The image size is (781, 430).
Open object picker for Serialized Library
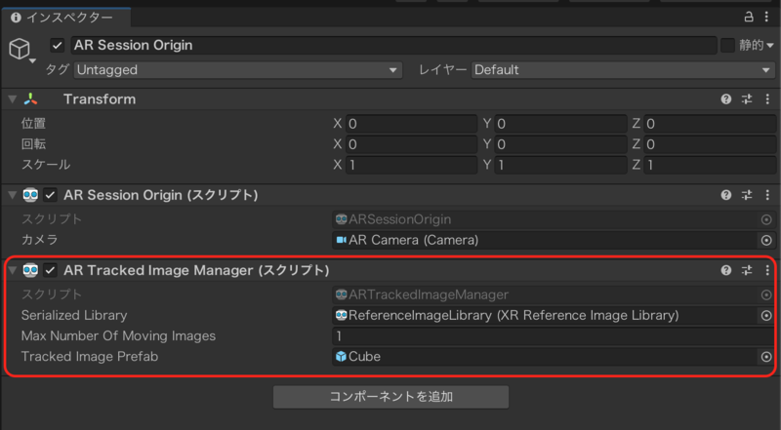[766, 316]
